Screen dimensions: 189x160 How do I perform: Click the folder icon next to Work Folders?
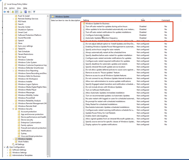(x=16, y=142)
